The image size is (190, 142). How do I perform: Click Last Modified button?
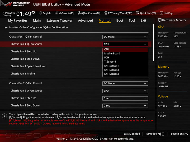click(x=132, y=134)
